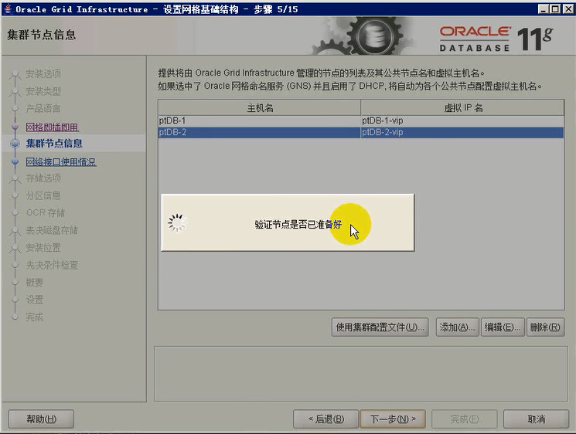Click the 帮助(H) button
This screenshot has width=576, height=434.
coord(41,419)
